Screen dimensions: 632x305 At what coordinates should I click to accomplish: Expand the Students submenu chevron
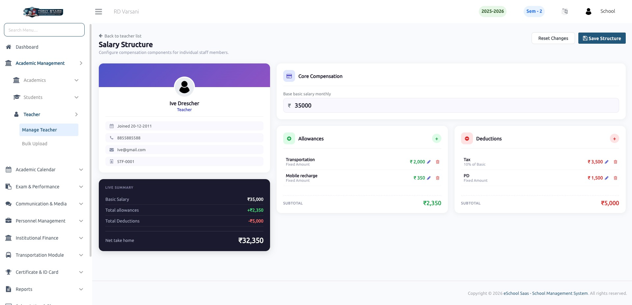76,97
